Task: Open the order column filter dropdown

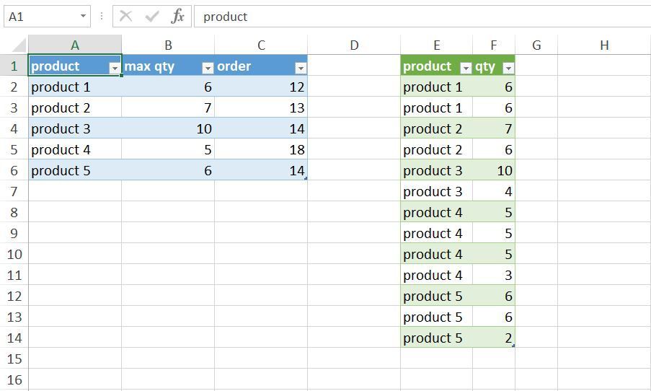Action: [301, 68]
